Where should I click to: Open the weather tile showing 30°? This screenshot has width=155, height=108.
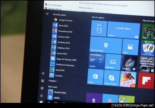pos(97,61)
